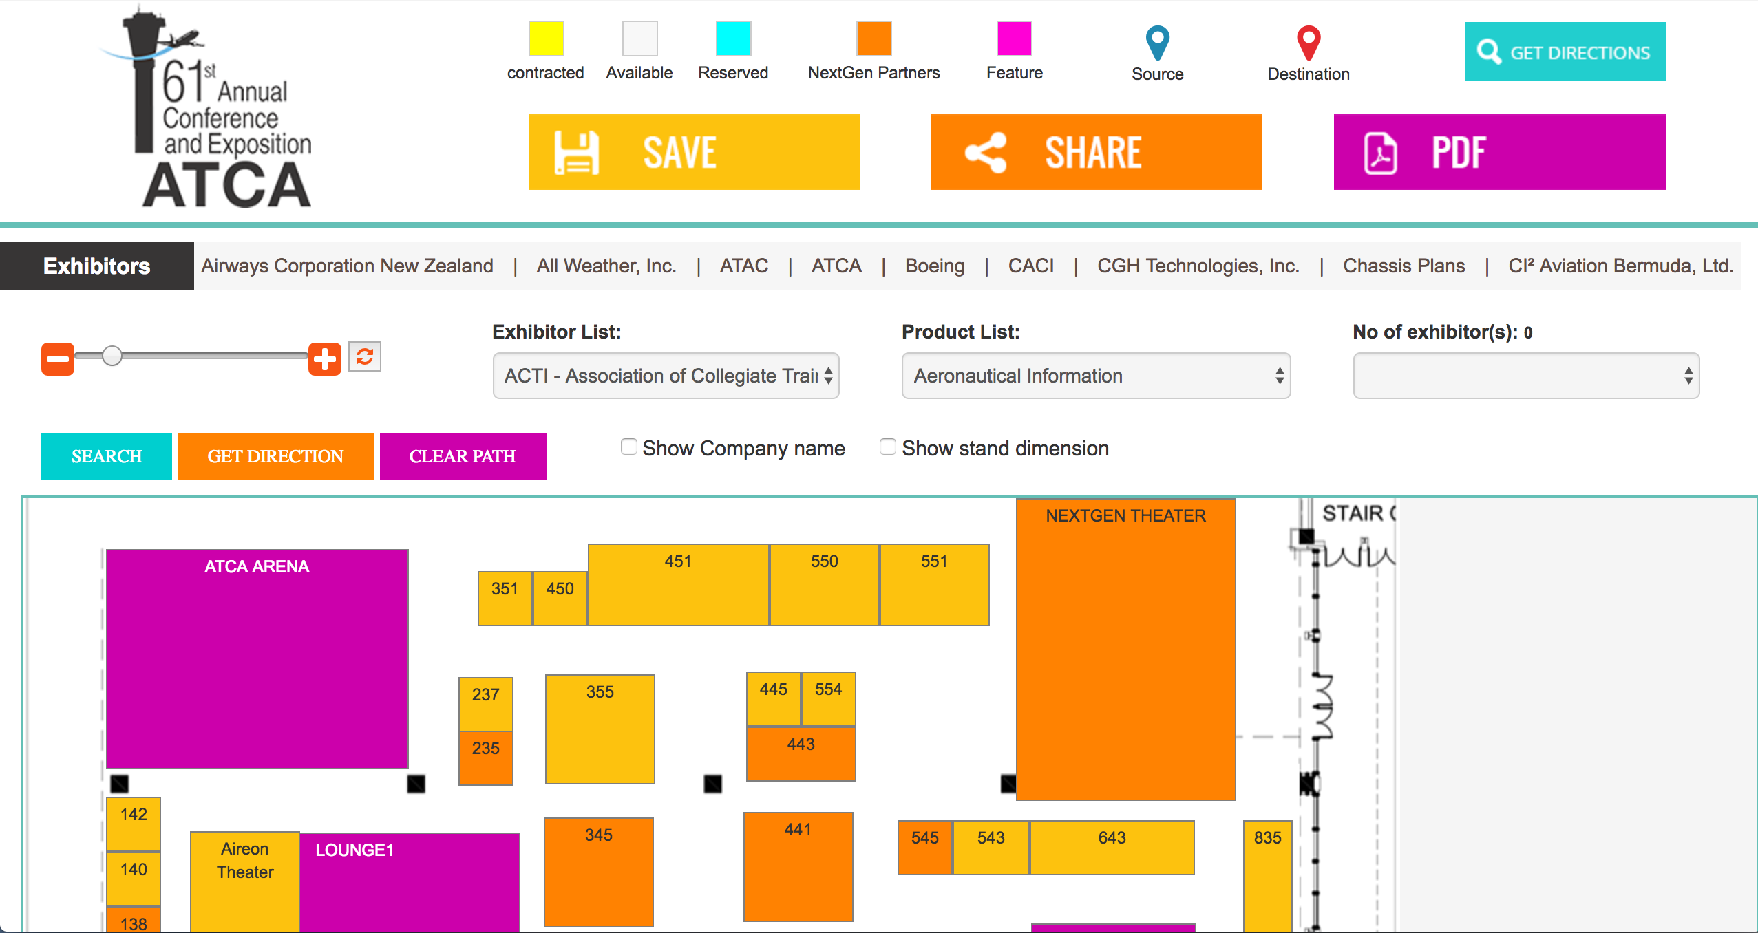The image size is (1758, 933).
Task: Click the floppy disk Save icon
Action: pyautogui.click(x=576, y=152)
